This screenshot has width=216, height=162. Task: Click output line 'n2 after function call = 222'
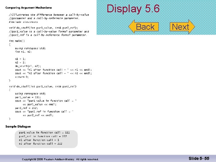click(x=40, y=144)
